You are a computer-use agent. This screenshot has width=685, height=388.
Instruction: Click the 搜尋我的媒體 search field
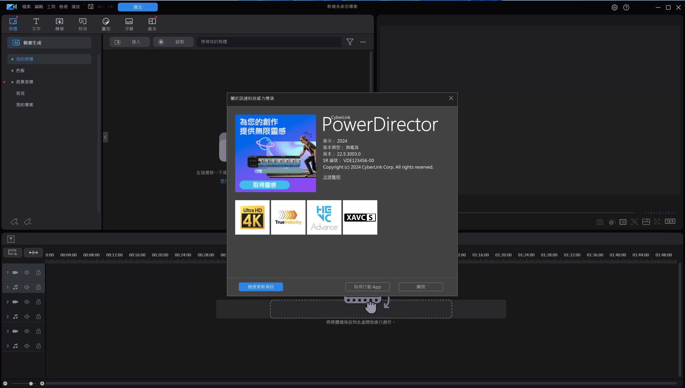(x=269, y=42)
